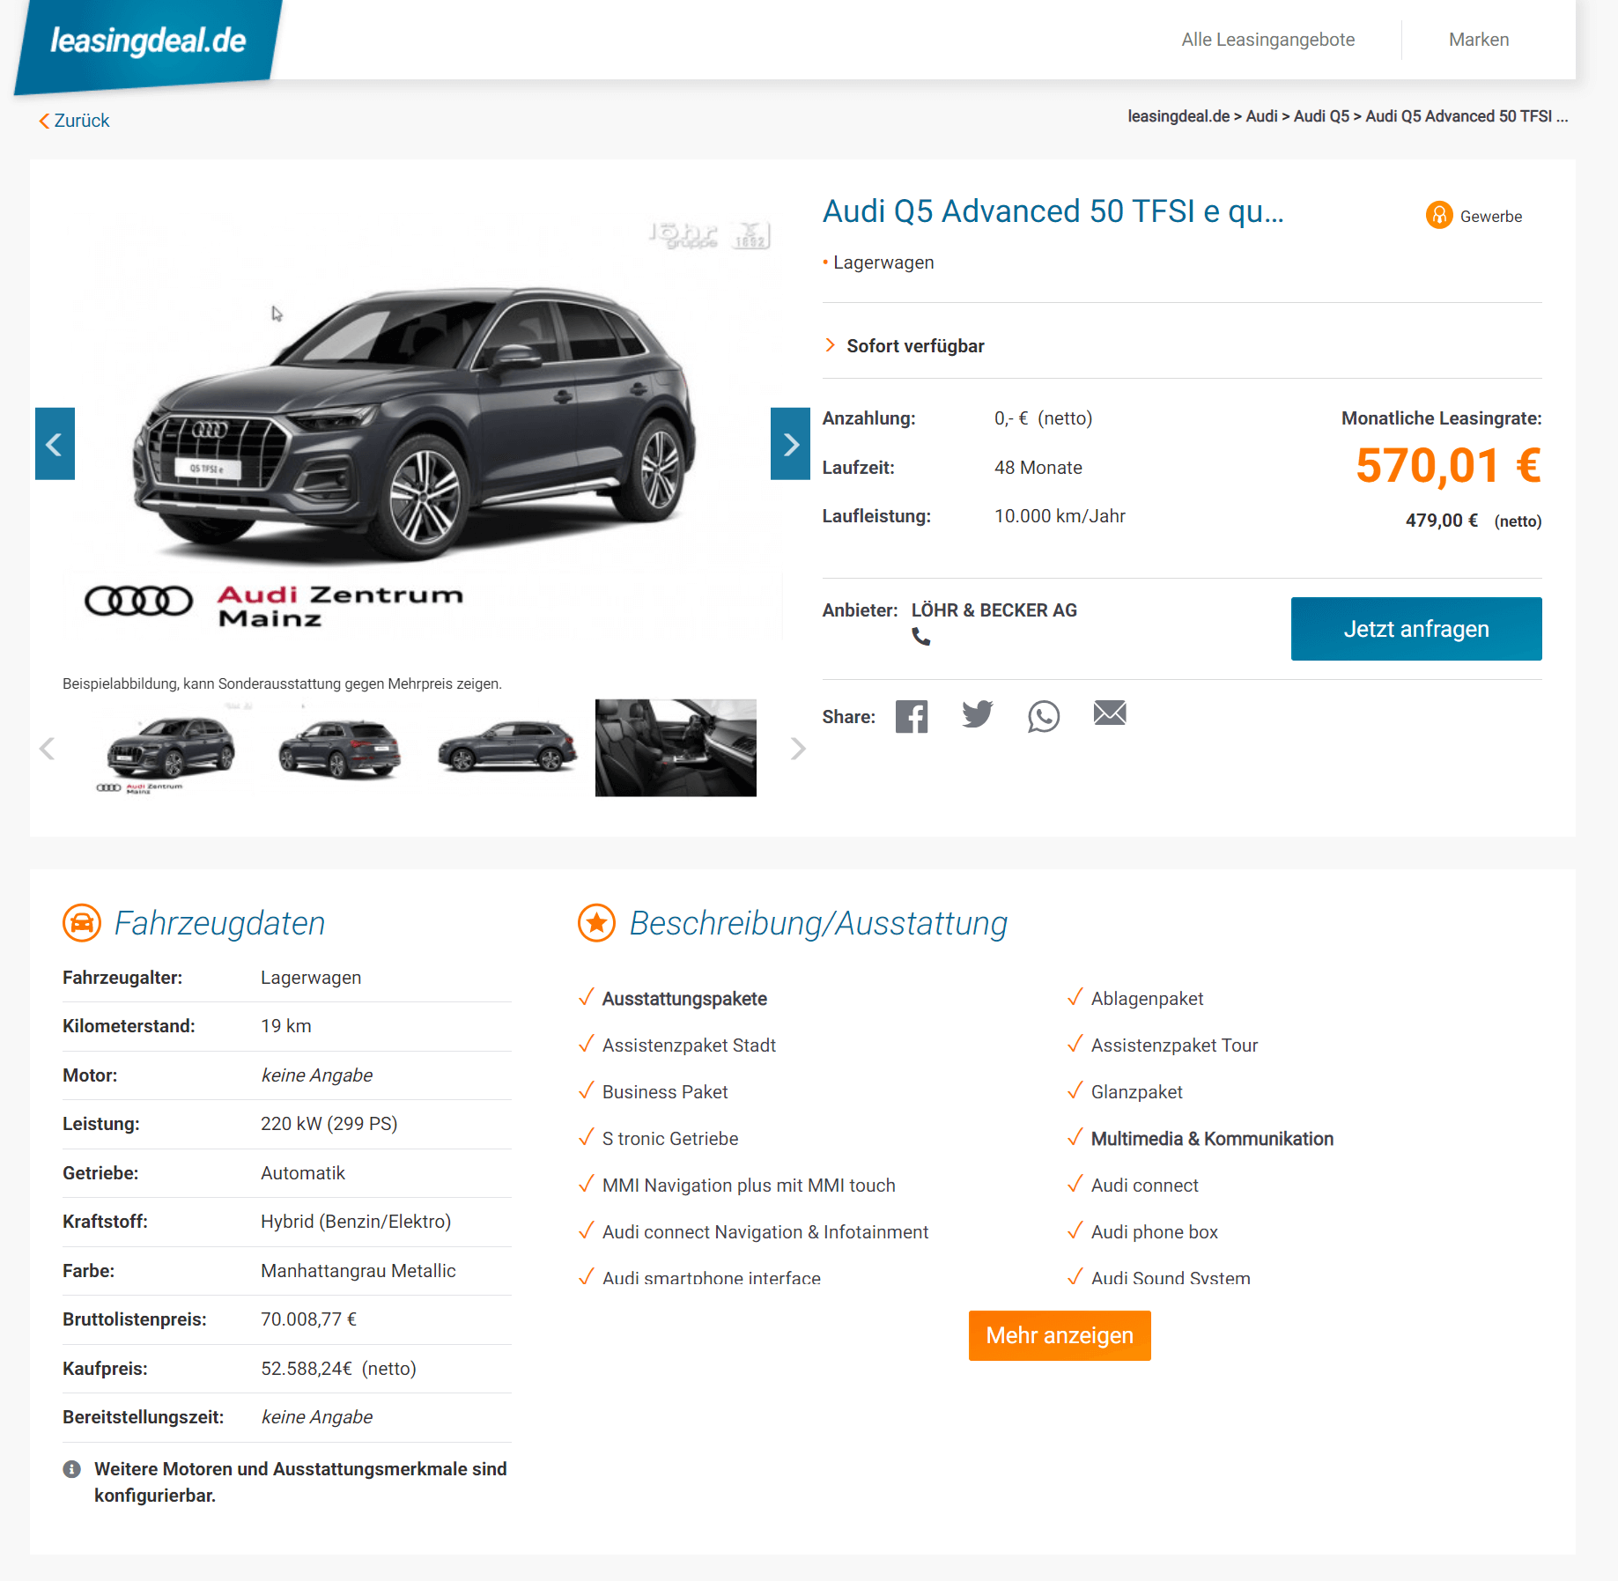Share the offer through WhatsApp icon
Image resolution: width=1618 pixels, height=1581 pixels.
(x=1044, y=716)
